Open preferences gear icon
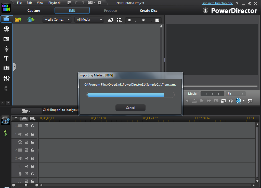The width and height of the screenshot is (261, 188). (99, 3)
